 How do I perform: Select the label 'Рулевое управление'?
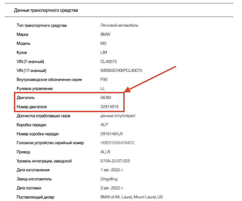coord(35,89)
